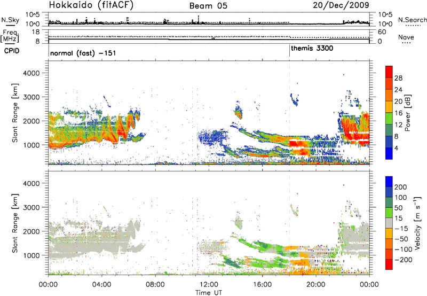This screenshot has width=427, height=296.
Task: Click the "N.Search" legend label
Action: pyautogui.click(x=412, y=20)
